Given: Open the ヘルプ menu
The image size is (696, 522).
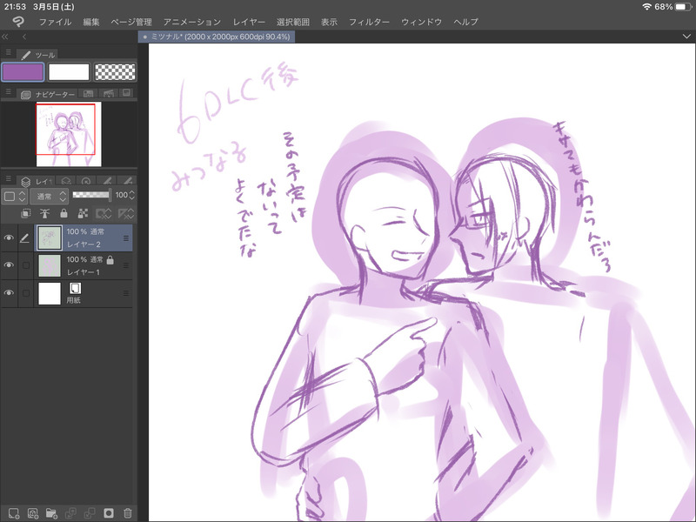Looking at the screenshot, I should (x=466, y=22).
